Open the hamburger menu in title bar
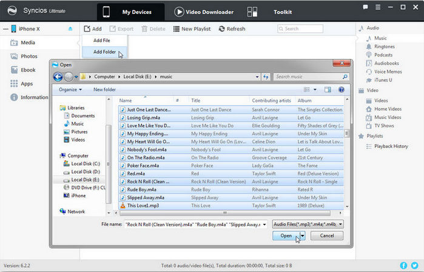The width and height of the screenshot is (424, 272). [378, 7]
